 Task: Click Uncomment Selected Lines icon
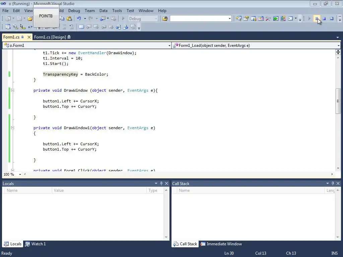click(x=72, y=27)
